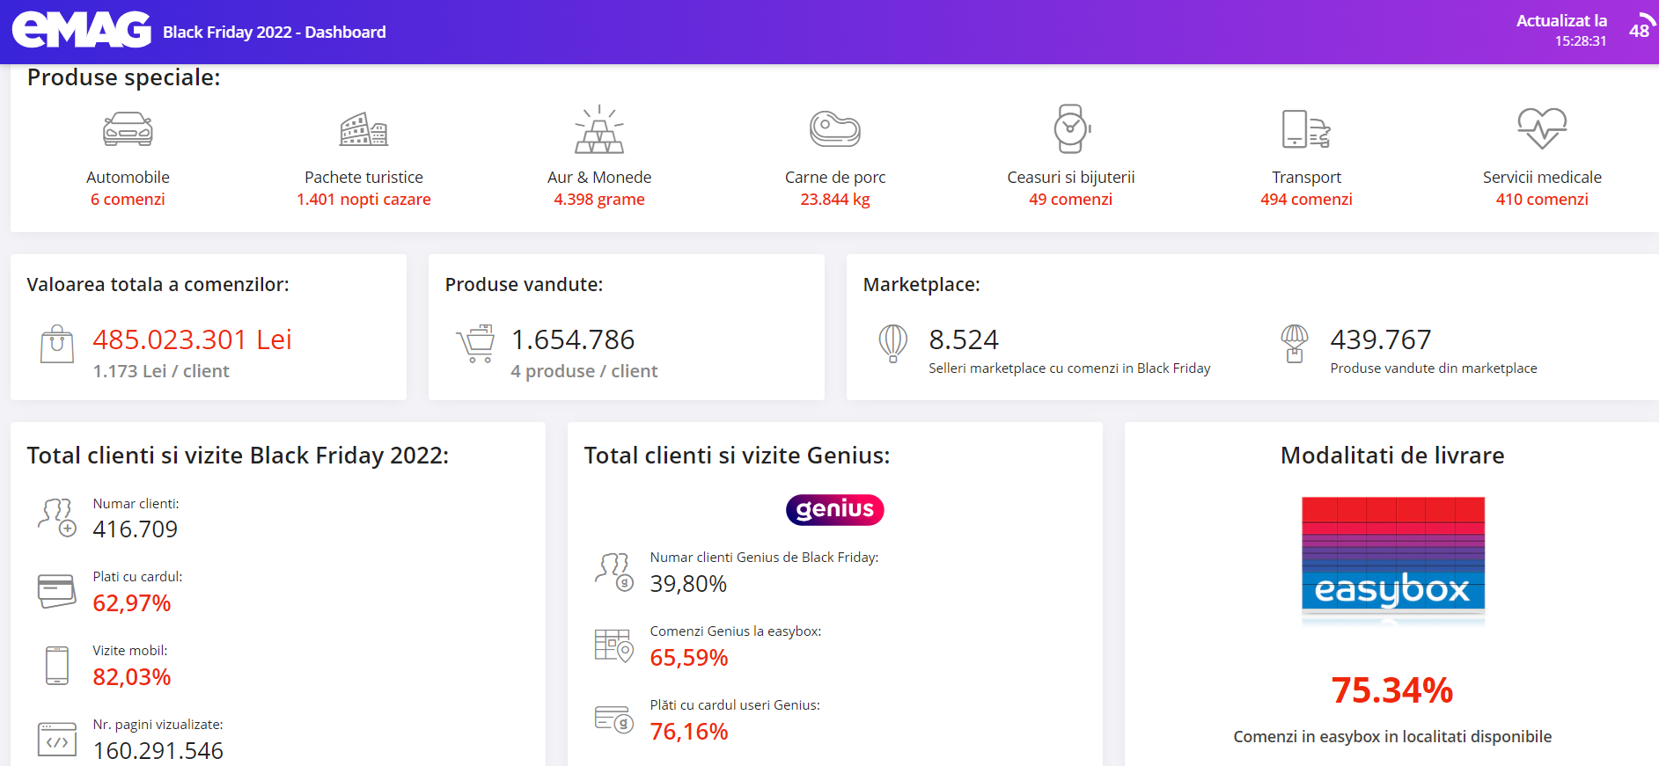
Task: Click the 439.767 marketplace products number
Action: [x=1381, y=339]
